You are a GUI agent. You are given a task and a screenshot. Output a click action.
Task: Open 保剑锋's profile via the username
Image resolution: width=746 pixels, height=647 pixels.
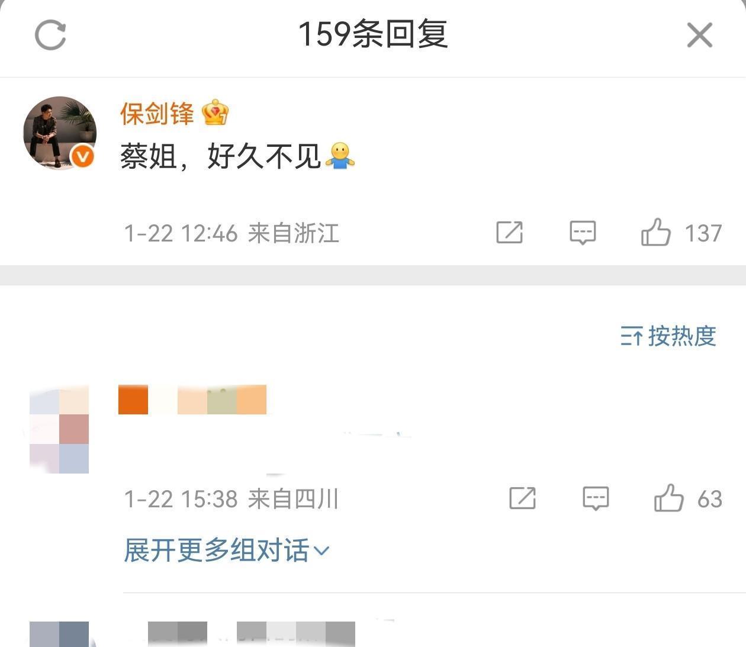(157, 114)
